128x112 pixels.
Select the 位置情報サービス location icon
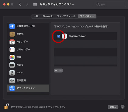[x=12, y=26]
